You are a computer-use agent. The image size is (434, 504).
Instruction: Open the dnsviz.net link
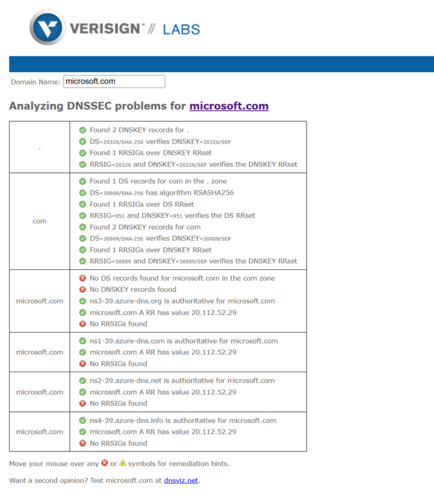[x=181, y=480]
